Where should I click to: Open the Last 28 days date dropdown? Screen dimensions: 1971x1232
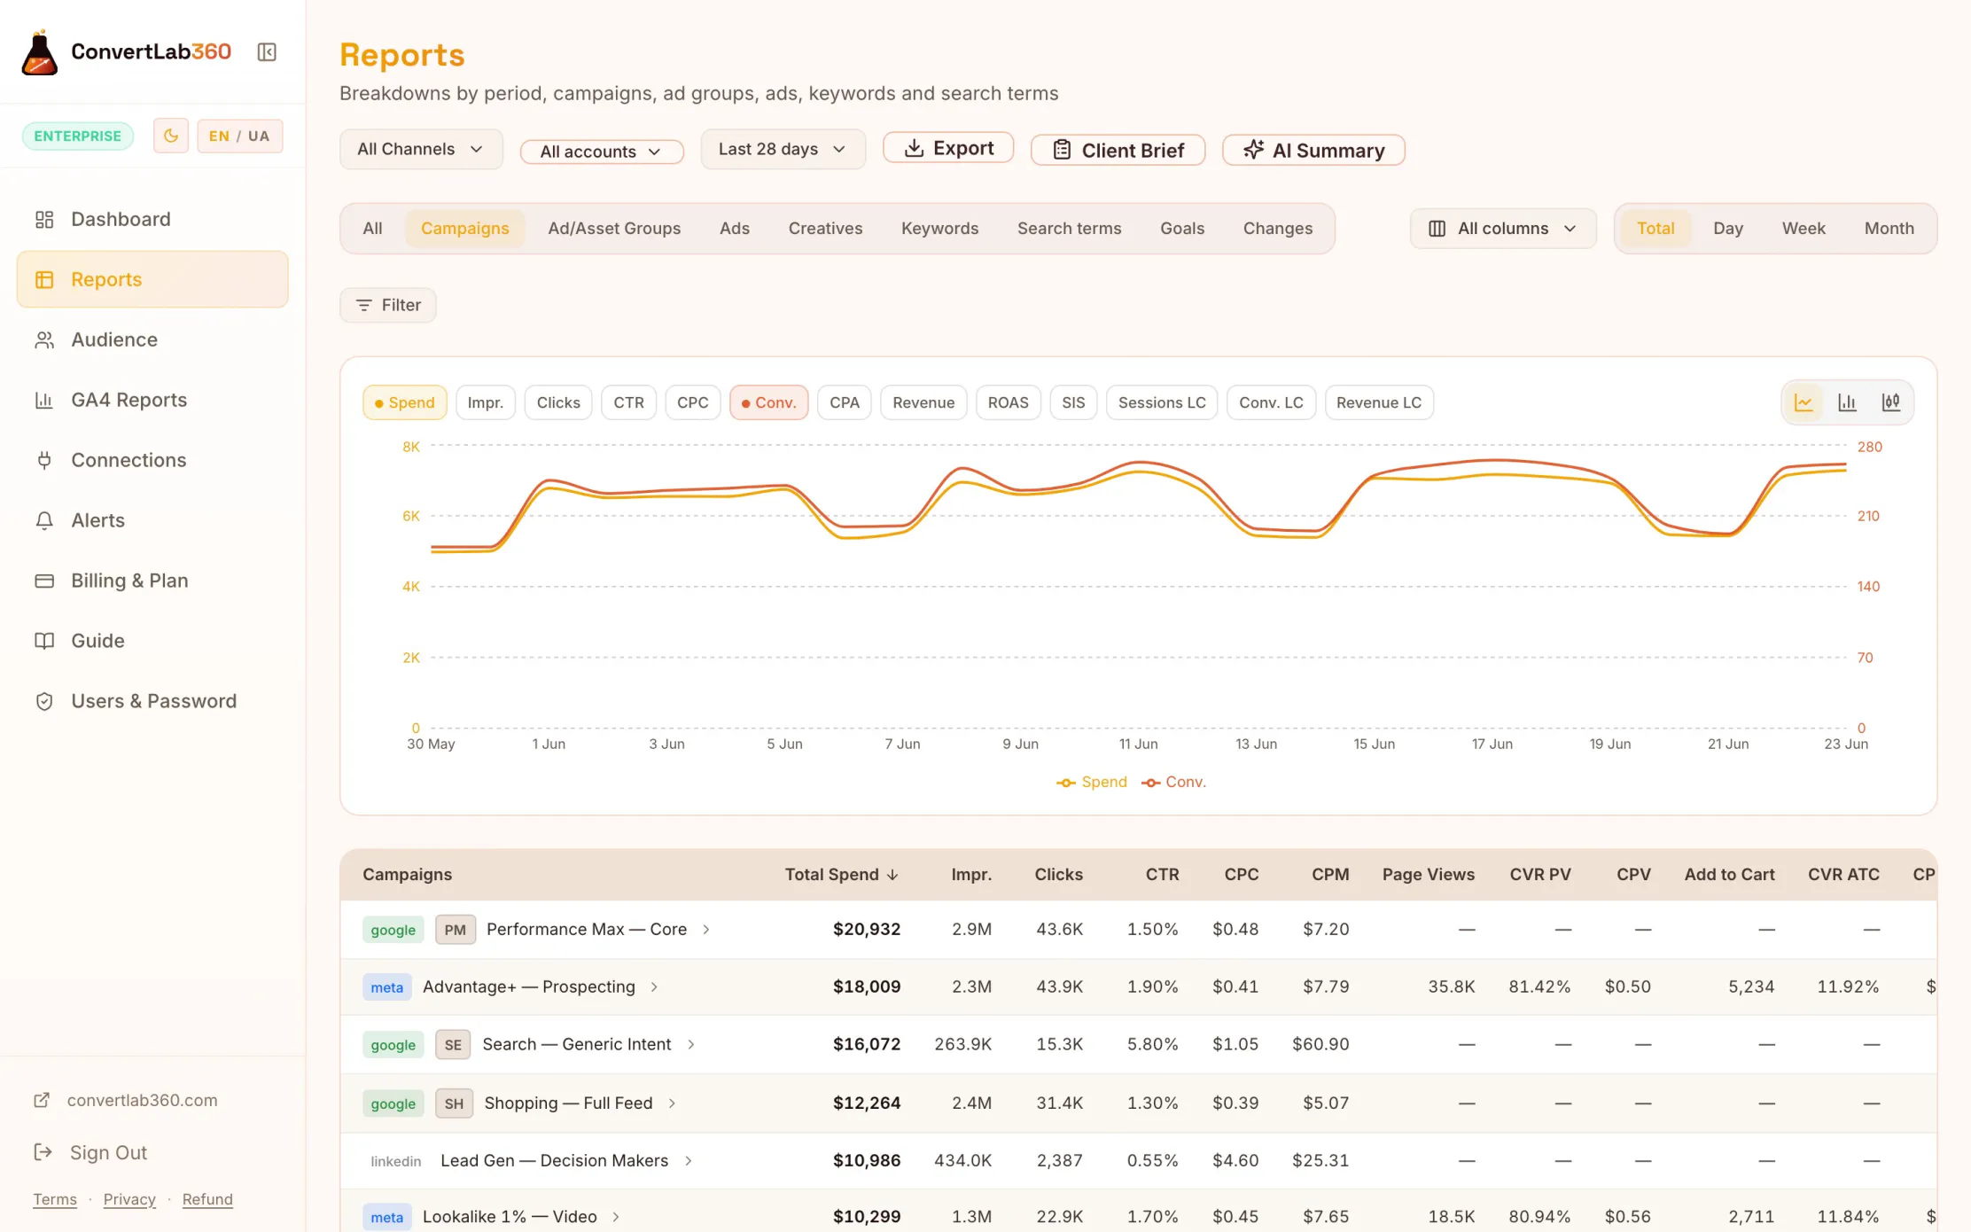coord(783,149)
